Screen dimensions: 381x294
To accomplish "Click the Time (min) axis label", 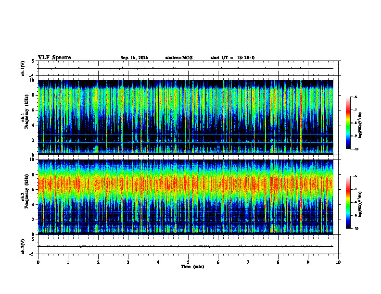I will (192, 267).
